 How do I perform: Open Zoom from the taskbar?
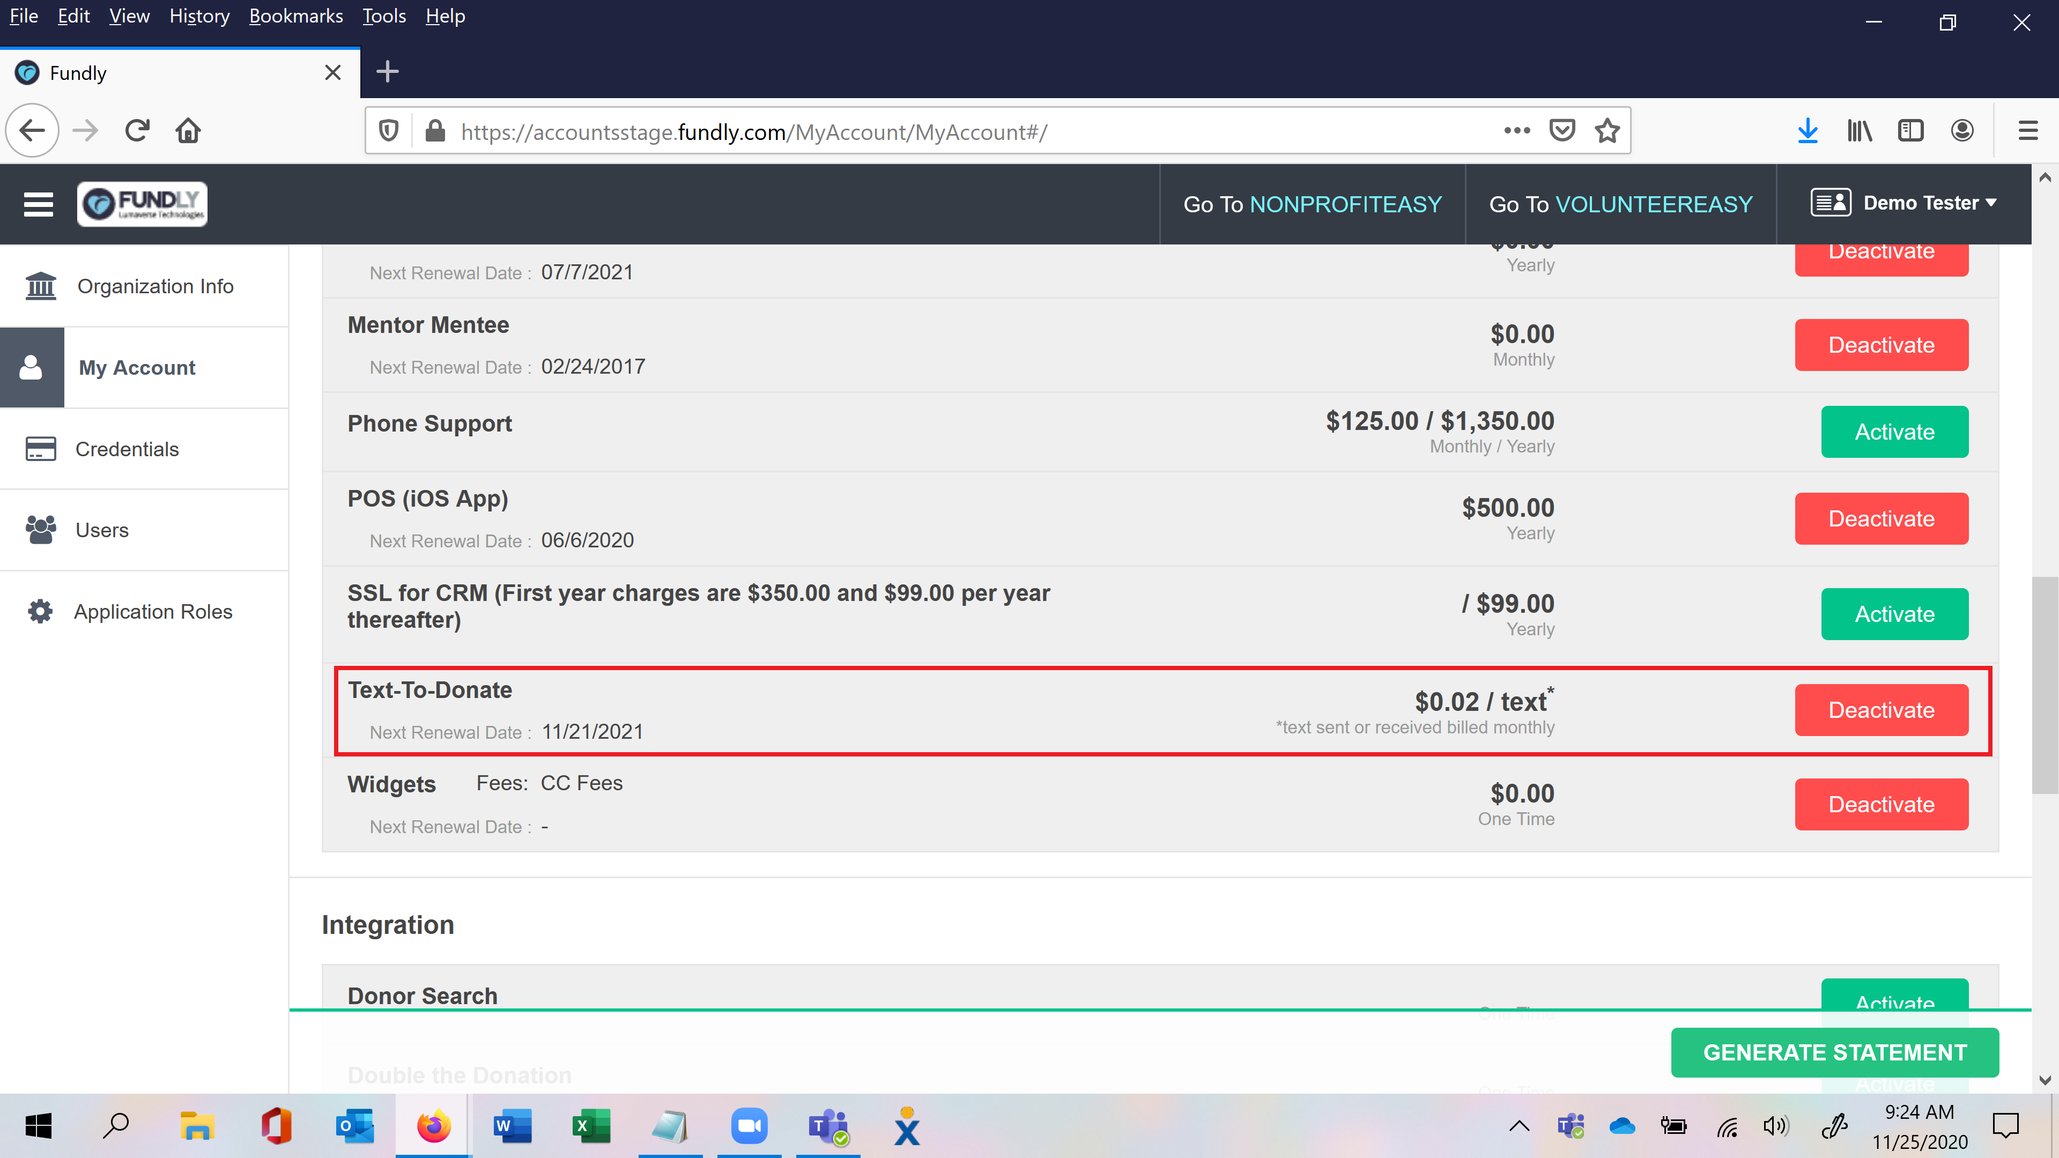749,1126
